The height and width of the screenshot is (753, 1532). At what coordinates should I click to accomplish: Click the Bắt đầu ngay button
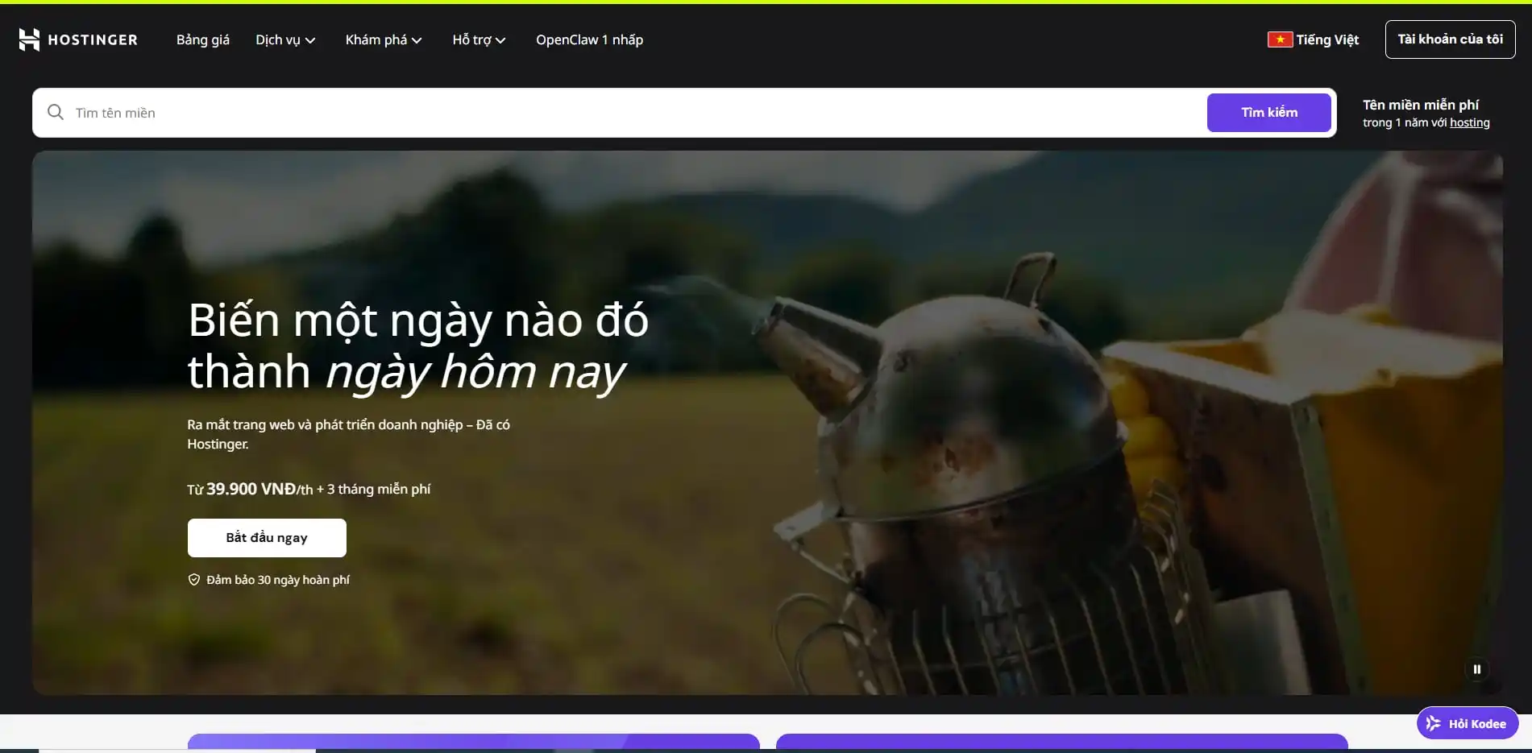click(x=267, y=537)
